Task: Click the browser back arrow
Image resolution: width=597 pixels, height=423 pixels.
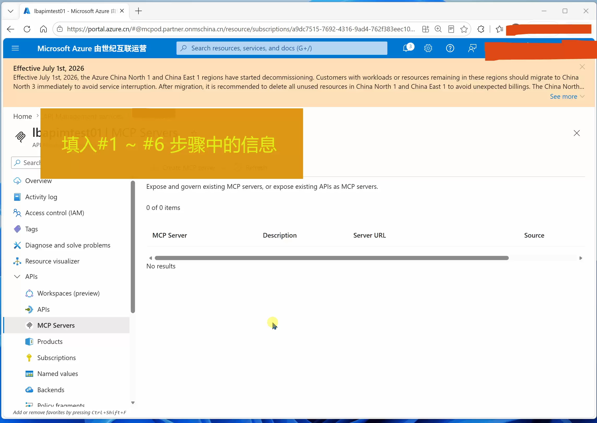Action: coord(10,29)
